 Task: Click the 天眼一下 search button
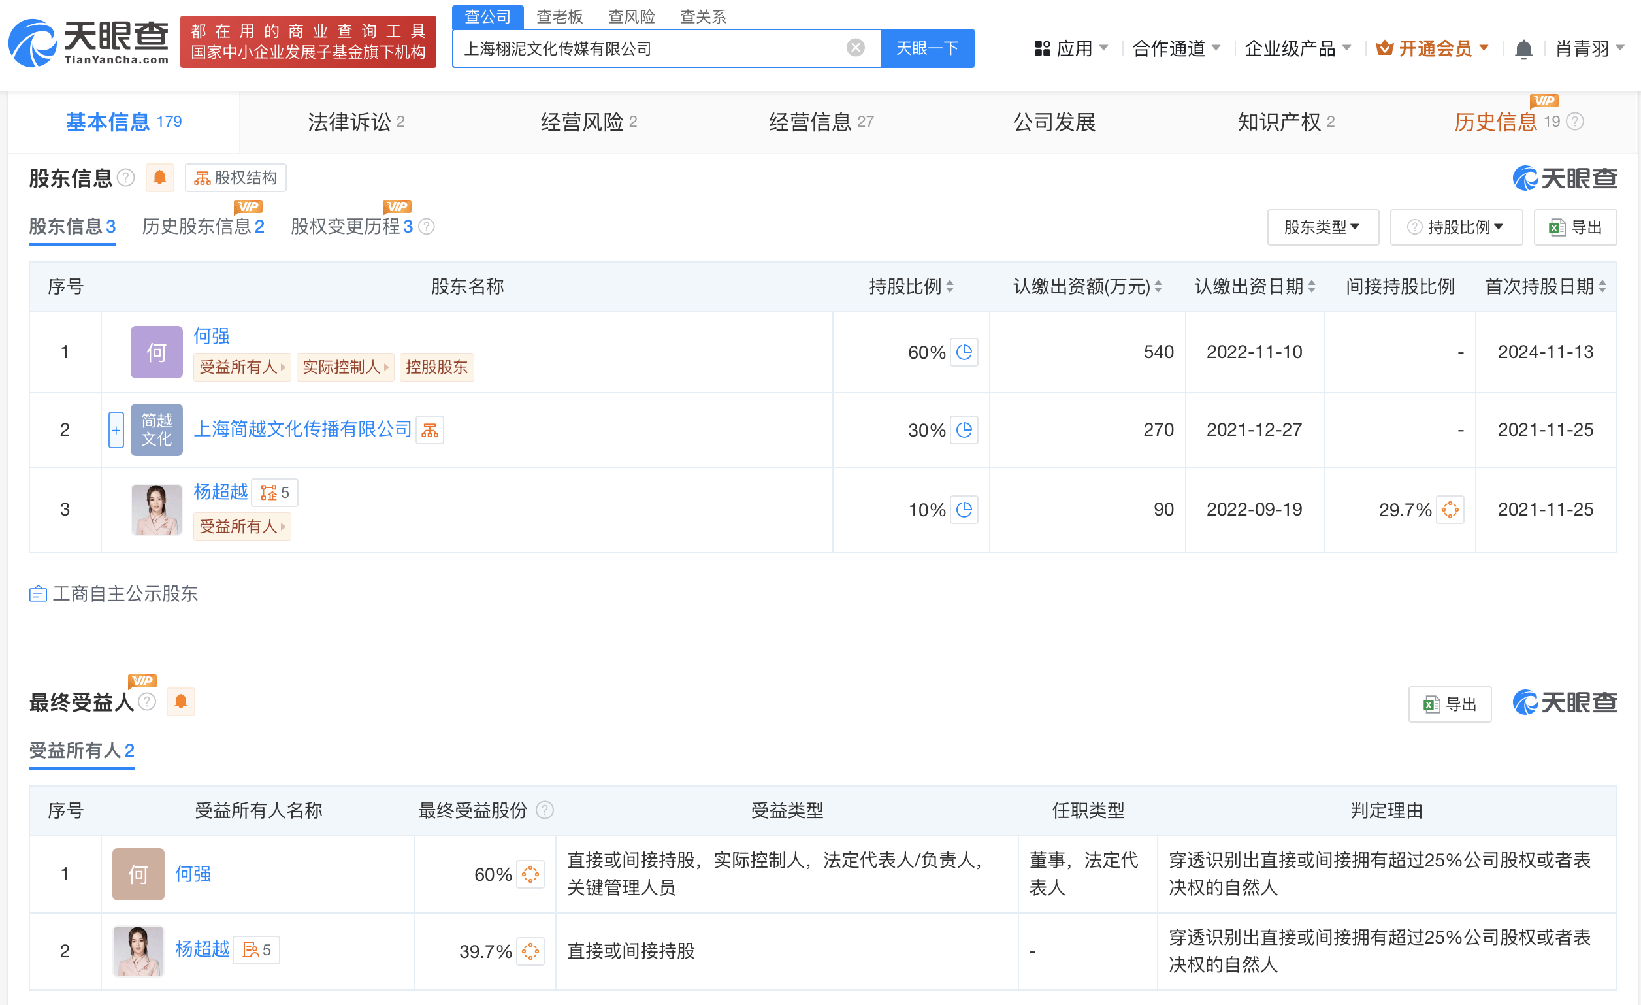927,48
